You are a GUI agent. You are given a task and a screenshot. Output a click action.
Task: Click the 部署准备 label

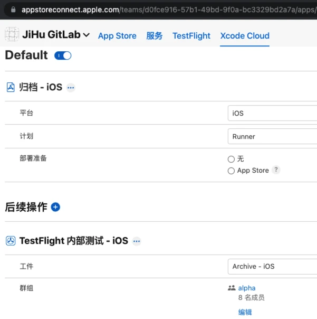[33, 158]
